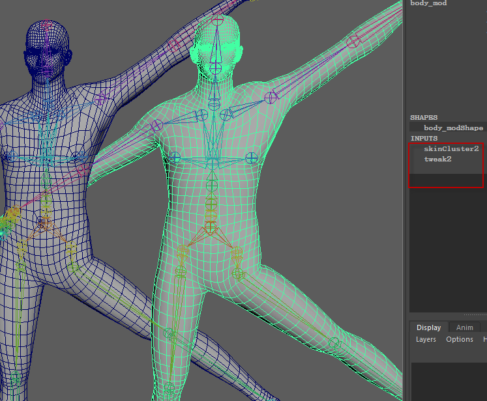Viewport: 487px width, 401px height.
Task: Click the SHAPES section header
Action: click(x=424, y=118)
